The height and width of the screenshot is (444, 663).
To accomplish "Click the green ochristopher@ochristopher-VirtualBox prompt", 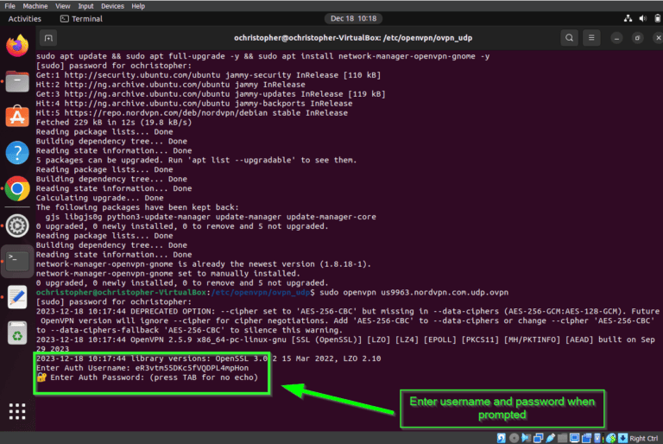I will (x=121, y=293).
